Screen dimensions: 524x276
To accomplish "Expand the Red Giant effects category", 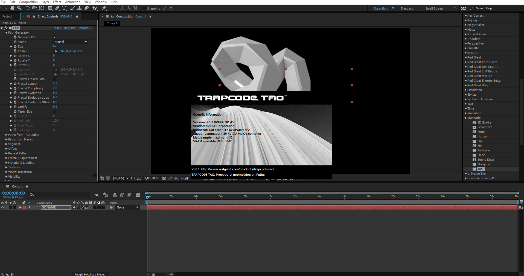I will pos(465,57).
